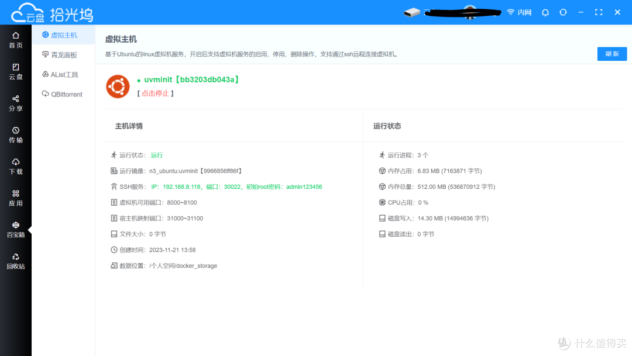The height and width of the screenshot is (356, 632).
Task: Click 点击停止 to stop the VM
Action: [x=155, y=94]
